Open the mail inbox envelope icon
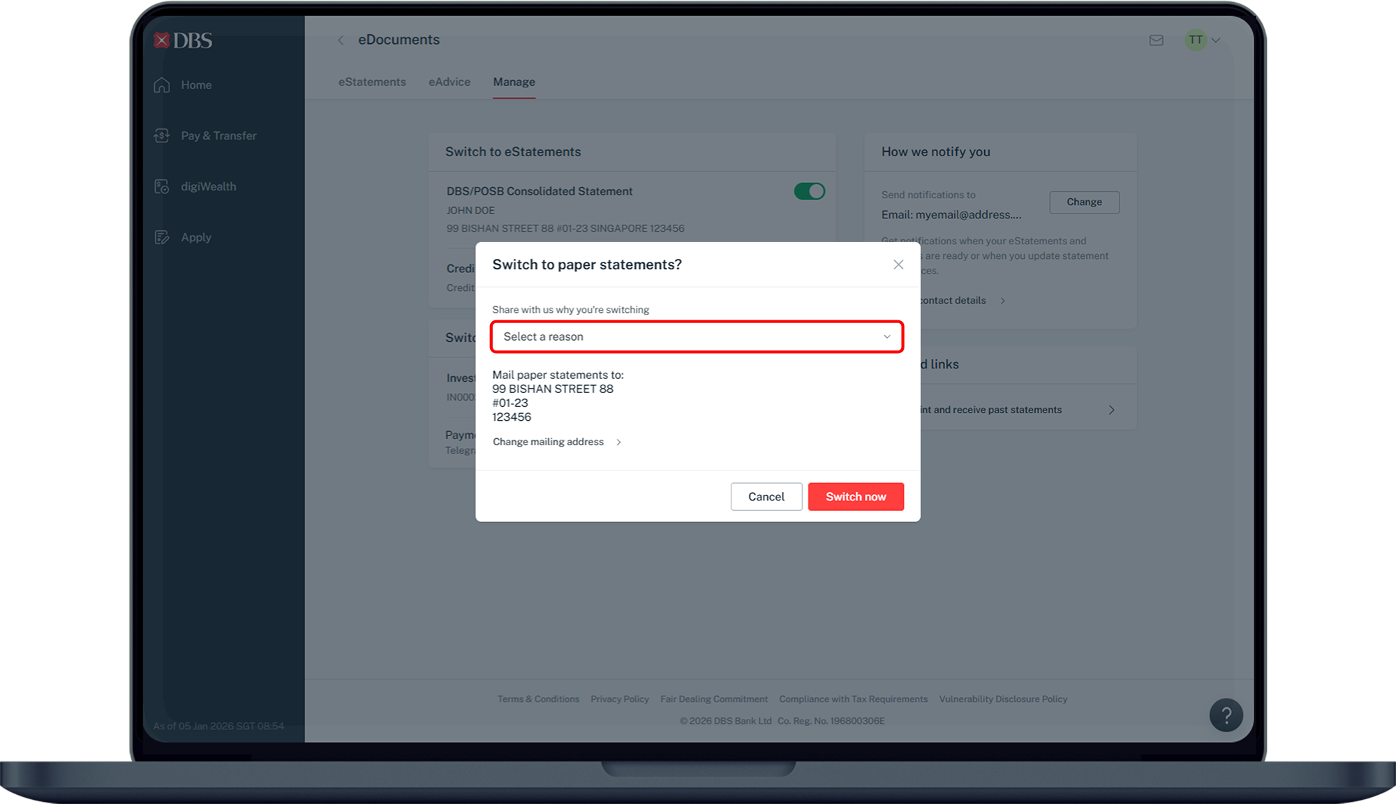Image resolution: width=1396 pixels, height=804 pixels. tap(1156, 40)
